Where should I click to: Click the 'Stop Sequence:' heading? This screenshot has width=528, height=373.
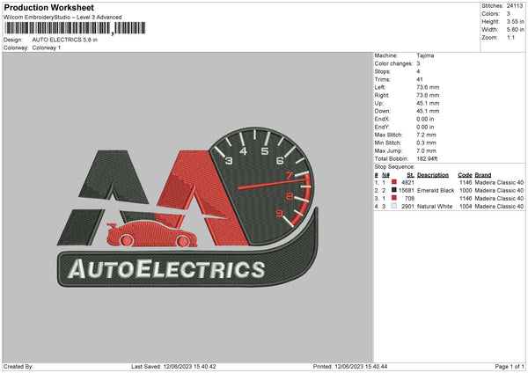coord(394,167)
